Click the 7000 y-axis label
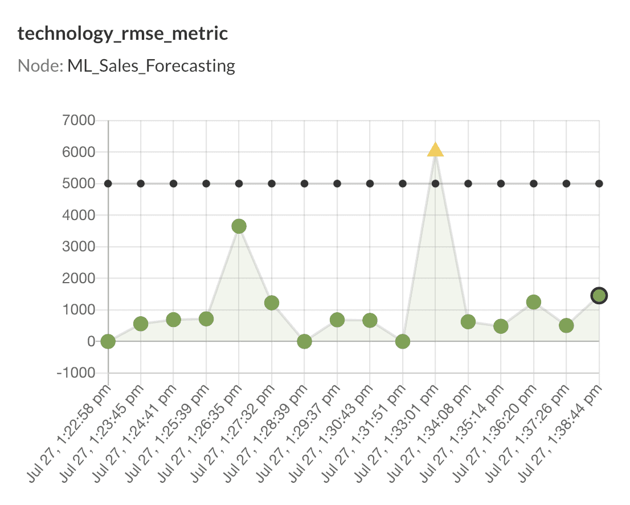Viewport: 630px width, 505px height. [79, 121]
